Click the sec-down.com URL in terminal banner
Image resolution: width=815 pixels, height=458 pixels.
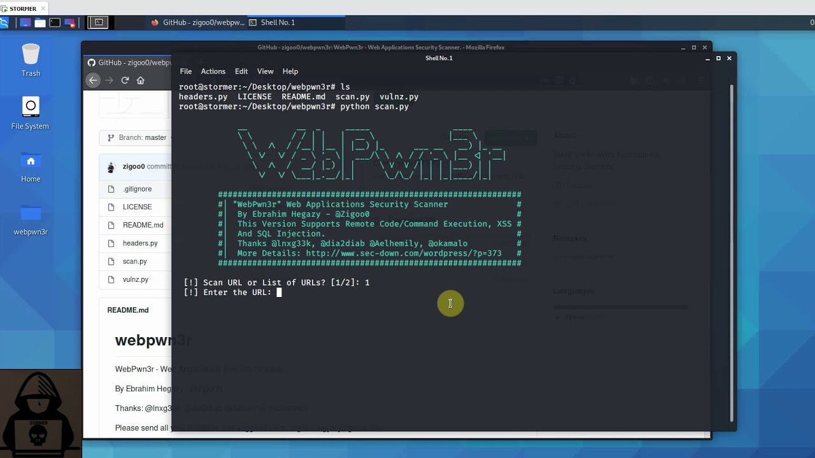(x=404, y=253)
